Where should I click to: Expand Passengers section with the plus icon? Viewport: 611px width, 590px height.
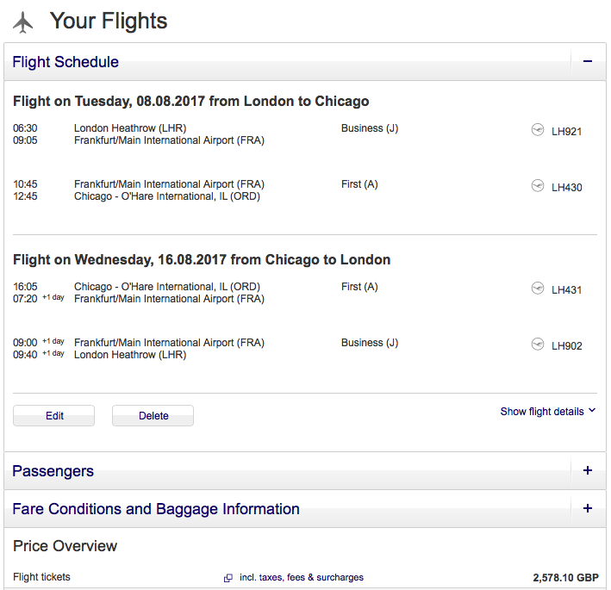click(x=588, y=471)
